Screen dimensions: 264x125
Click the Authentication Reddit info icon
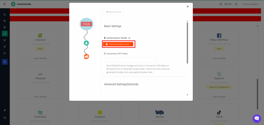(129, 38)
